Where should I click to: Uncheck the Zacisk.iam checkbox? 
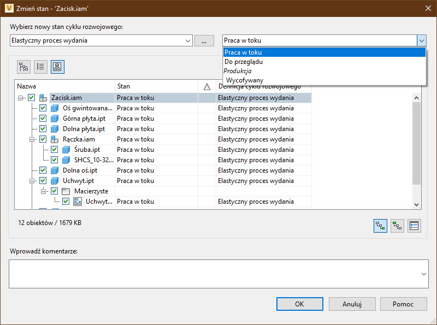pos(32,98)
